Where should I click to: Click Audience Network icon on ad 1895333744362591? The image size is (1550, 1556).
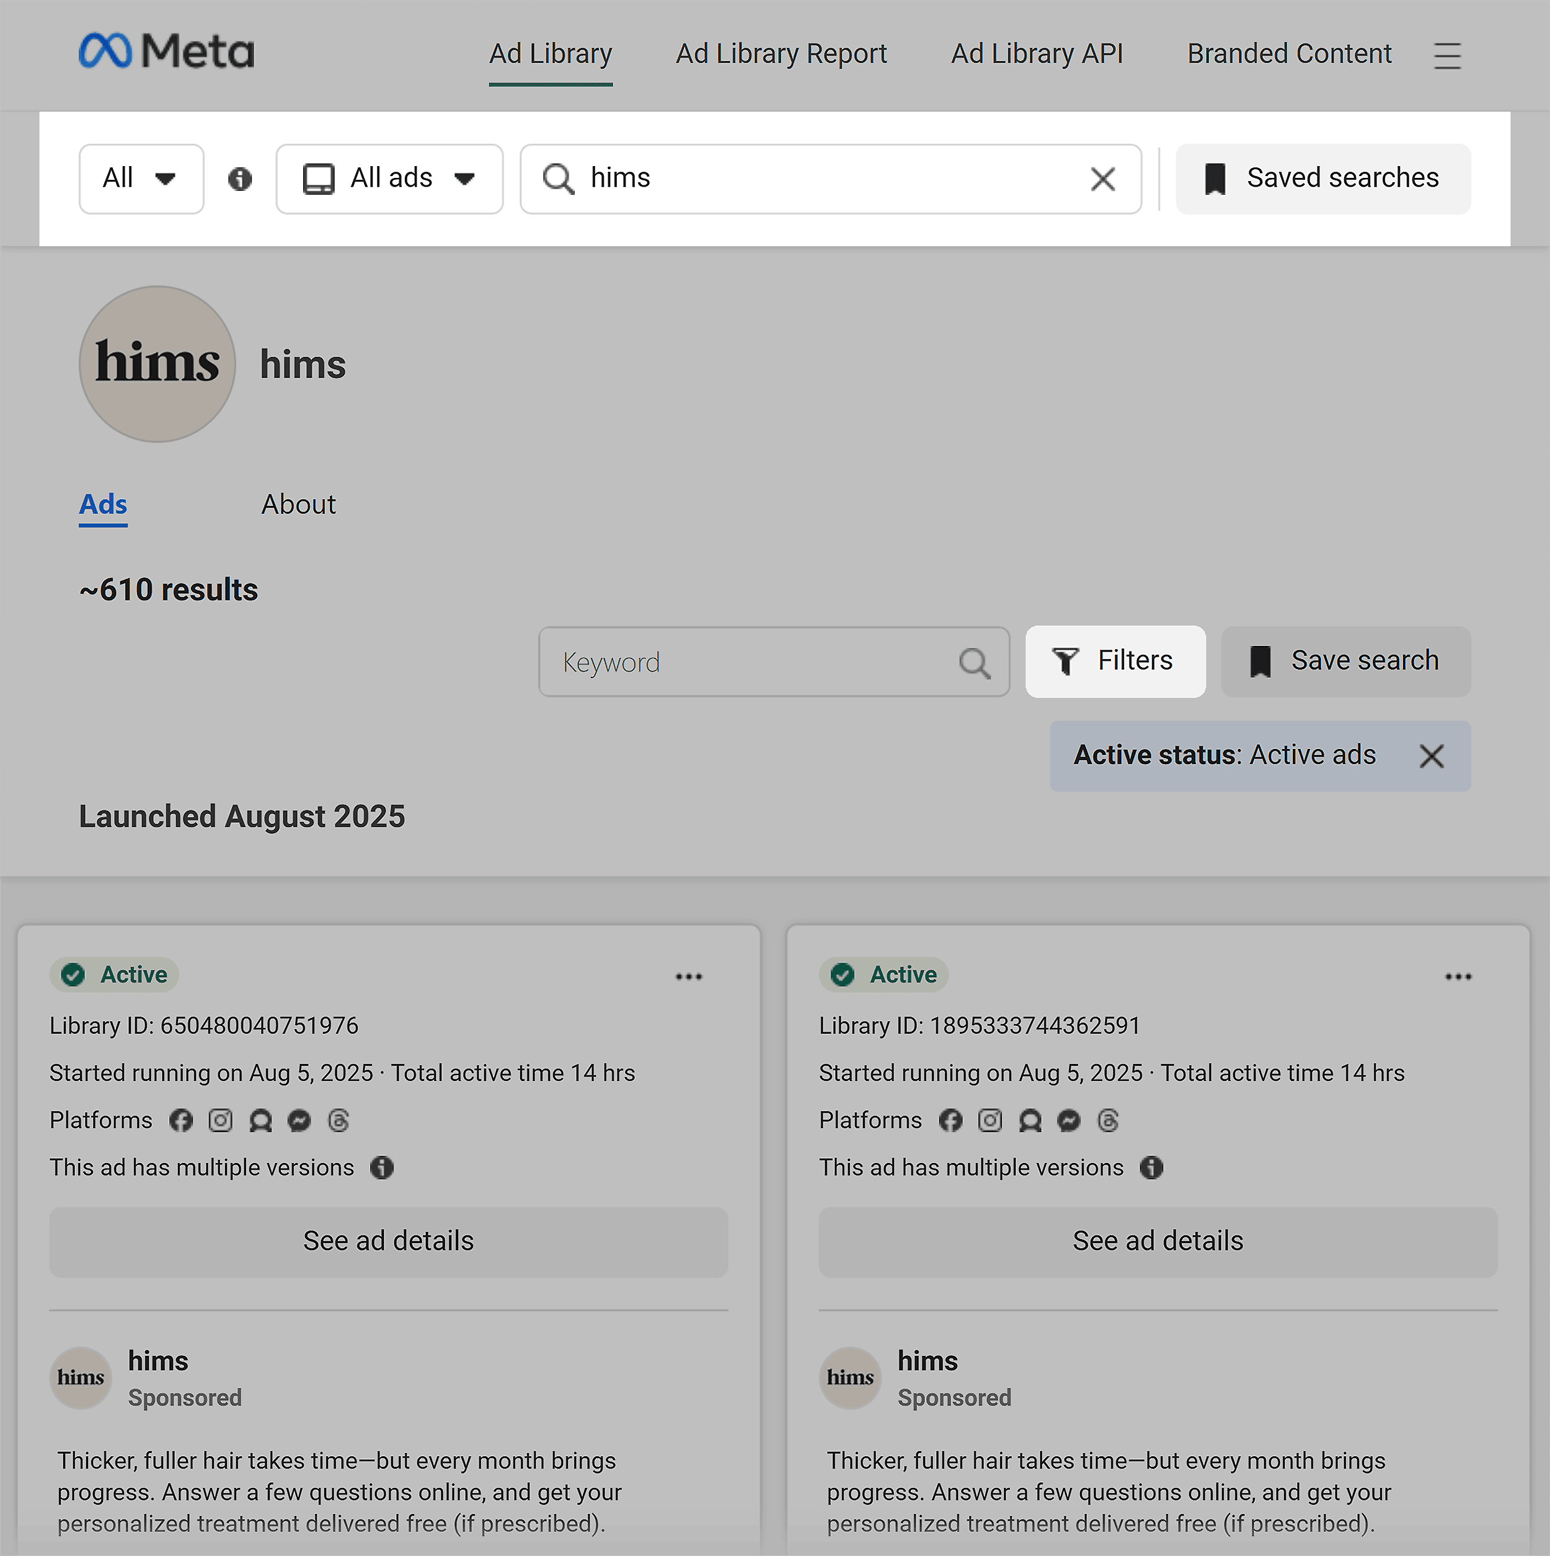tap(1030, 1120)
